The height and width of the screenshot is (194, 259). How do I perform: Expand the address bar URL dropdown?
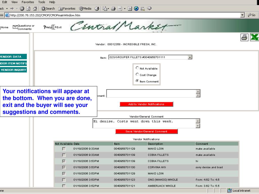[x=242, y=15]
